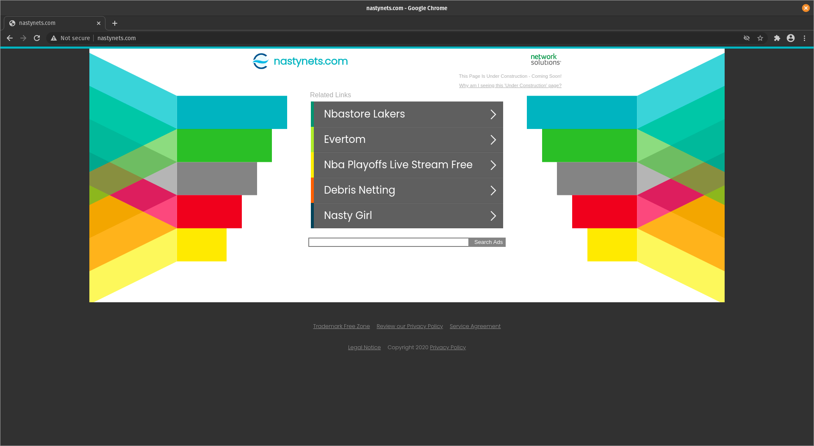The image size is (814, 446).
Task: Open the Privacy Policy link after Copyright 2020
Action: tap(448, 347)
